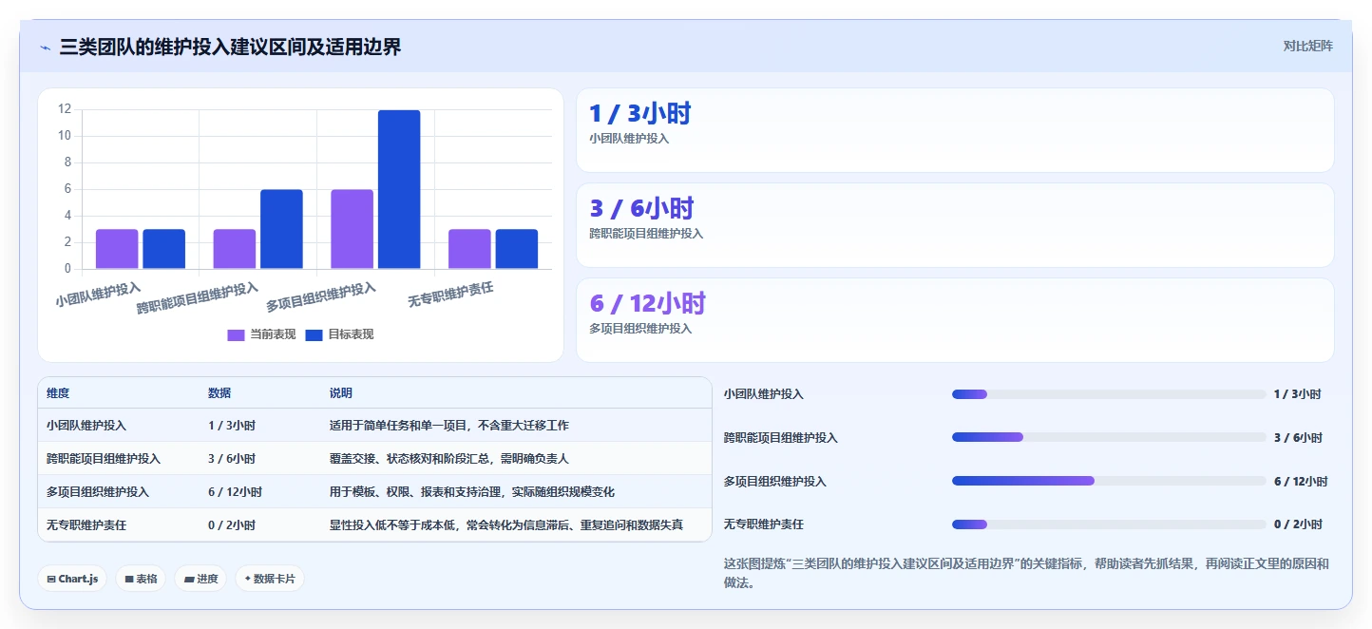Click the purple bar for 跨职能项目组维护投入
Viewport: 1372px width, 629px height.
point(235,249)
